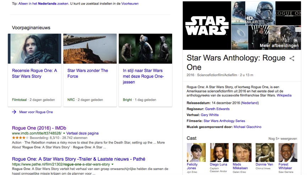Open the Felicity Jones name link

[x=192, y=166]
